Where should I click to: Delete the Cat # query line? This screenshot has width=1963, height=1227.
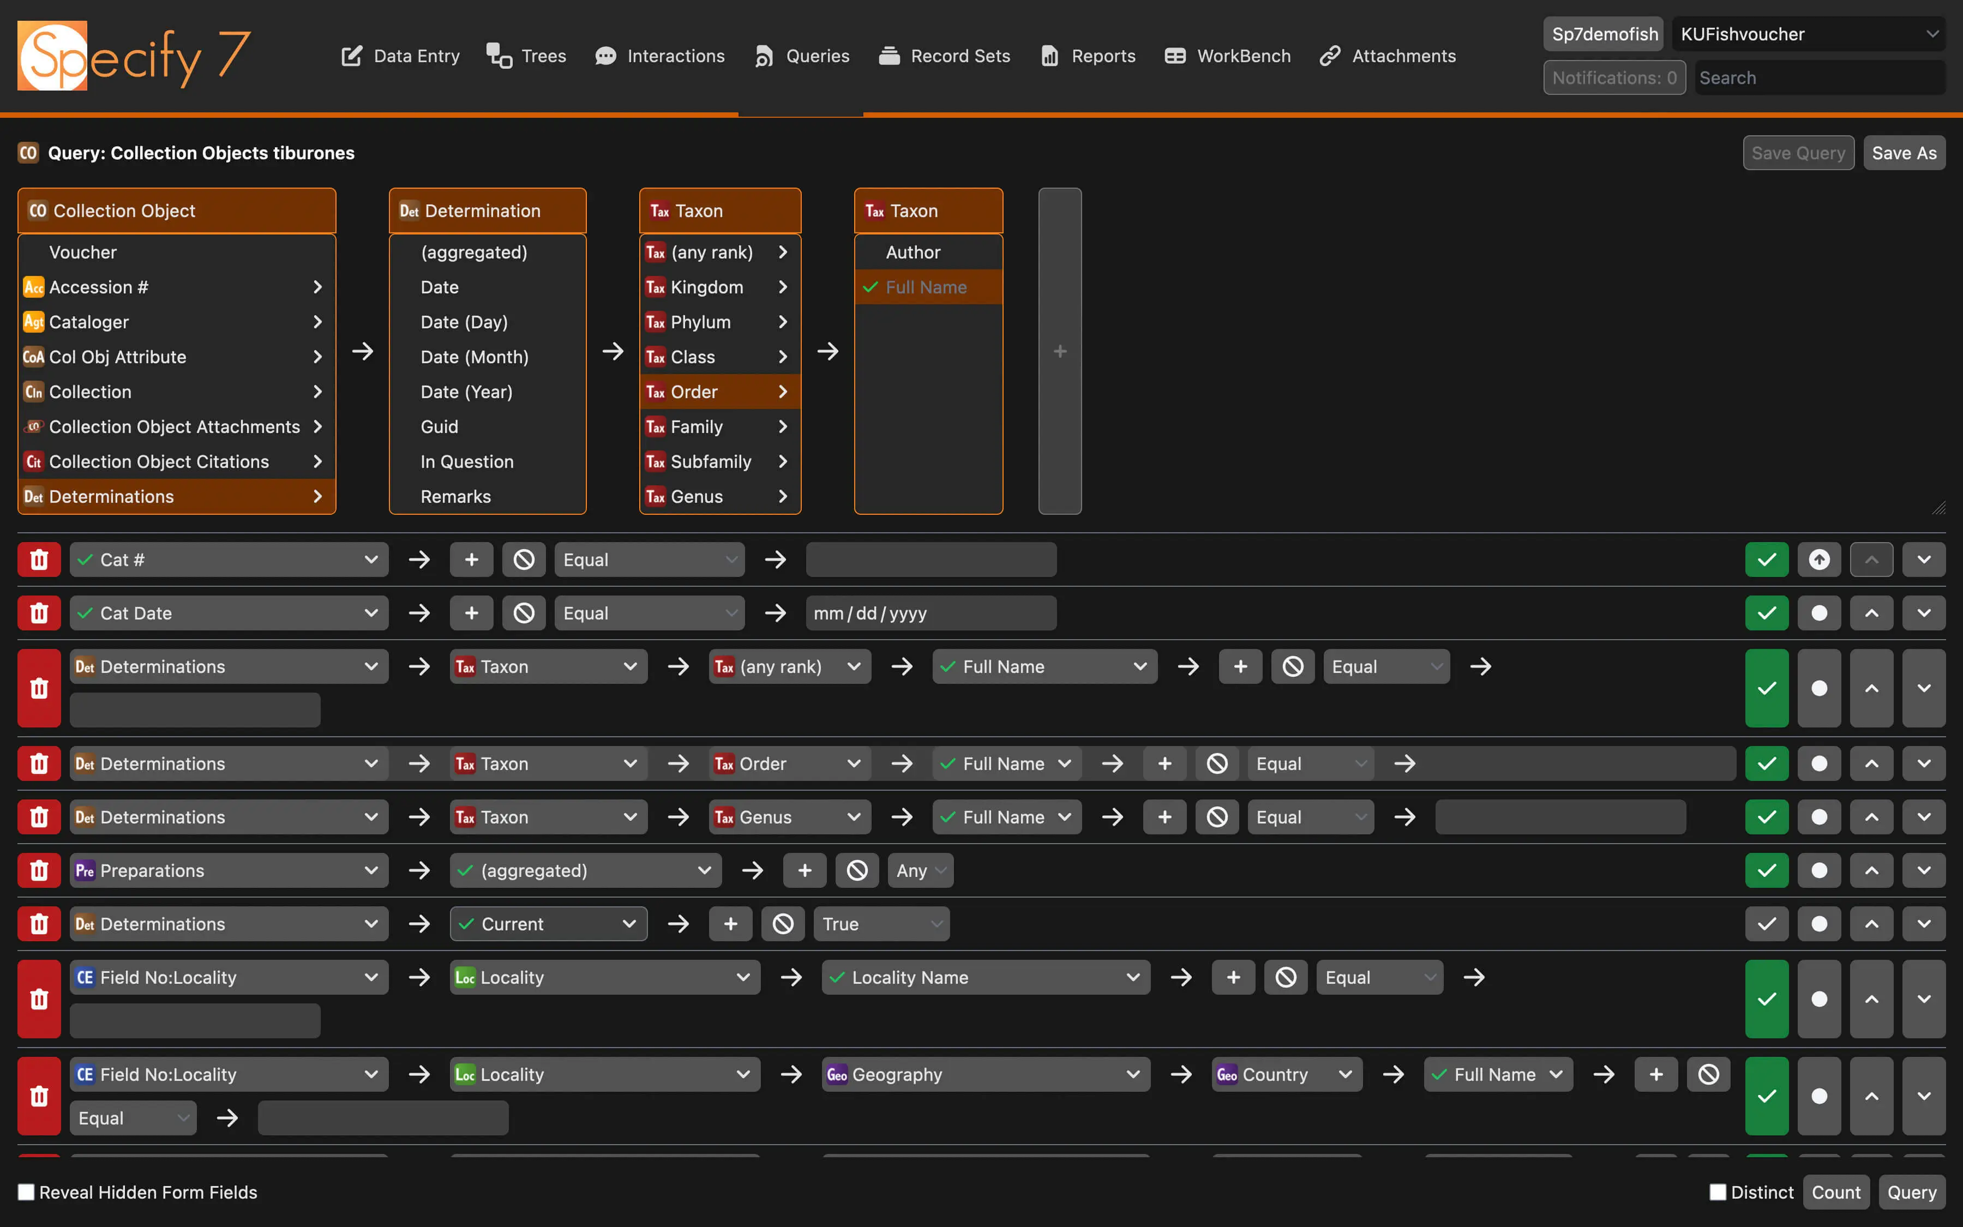(39, 560)
